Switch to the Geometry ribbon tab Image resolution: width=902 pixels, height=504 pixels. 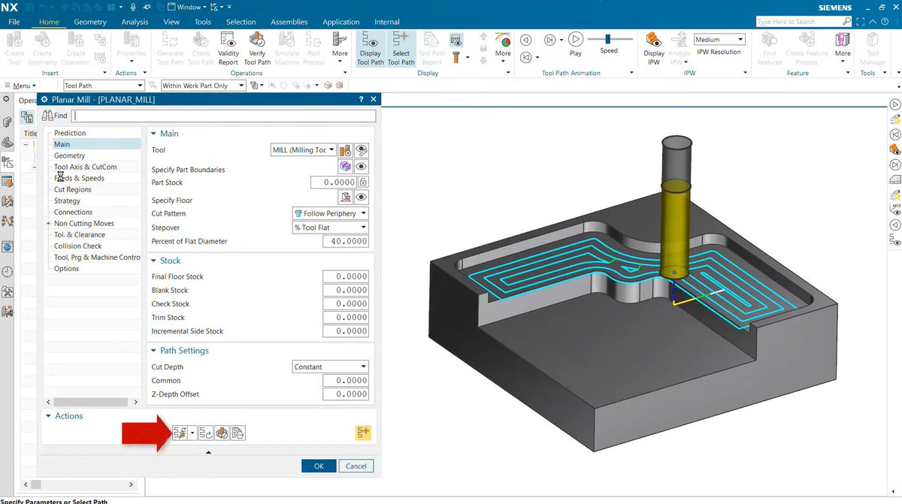pyautogui.click(x=90, y=22)
